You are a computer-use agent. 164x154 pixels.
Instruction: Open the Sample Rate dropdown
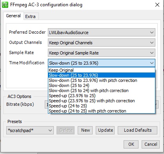click(102, 53)
